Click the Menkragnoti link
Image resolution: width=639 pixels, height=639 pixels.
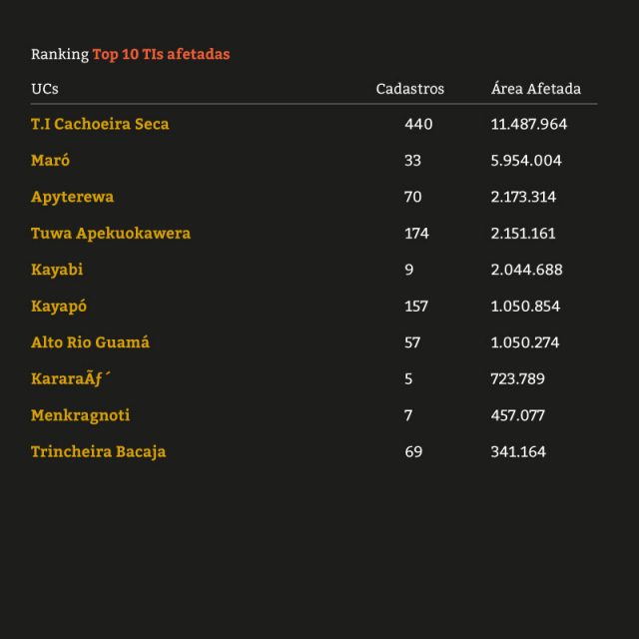81,415
